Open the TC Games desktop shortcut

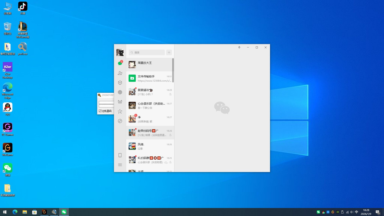(x=7, y=130)
